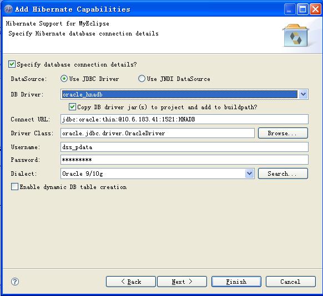Screen dimensions: 323x296
Task: Click the Connect URL text field
Action: coord(184,119)
